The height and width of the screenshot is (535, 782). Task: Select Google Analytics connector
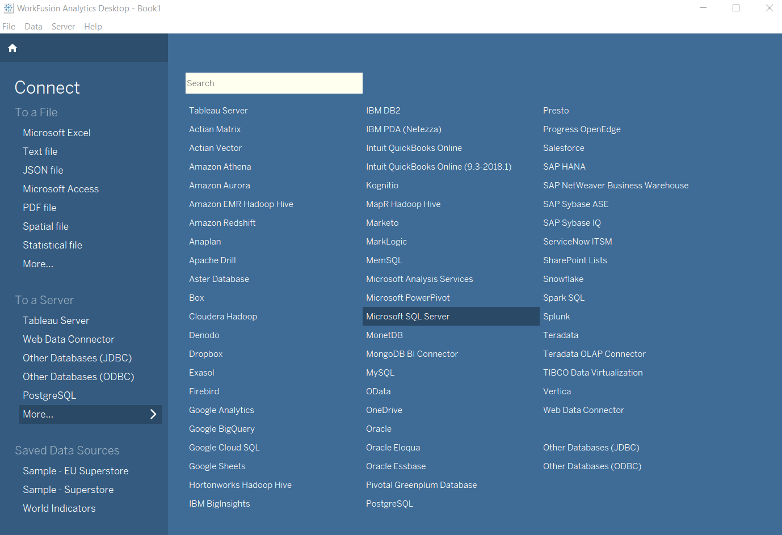click(x=221, y=410)
